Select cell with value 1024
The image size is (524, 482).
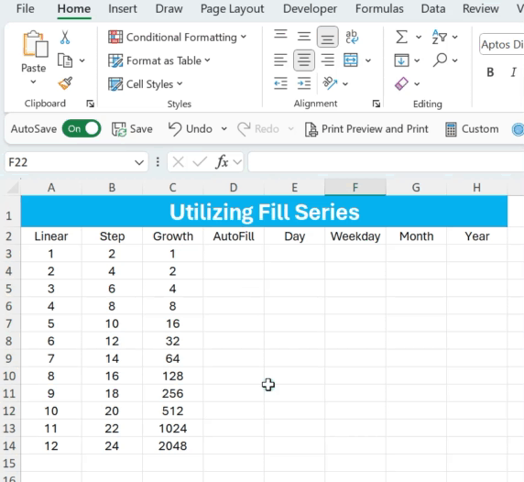coord(172,428)
